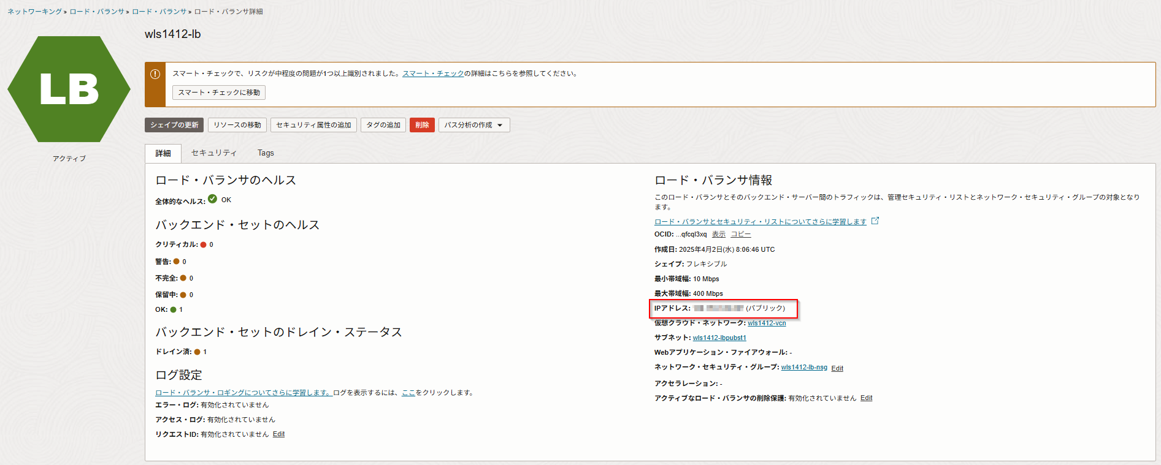Viewport: 1161px width, 465px height.
Task: Click the external link icon beside the security list link
Action: tap(875, 221)
